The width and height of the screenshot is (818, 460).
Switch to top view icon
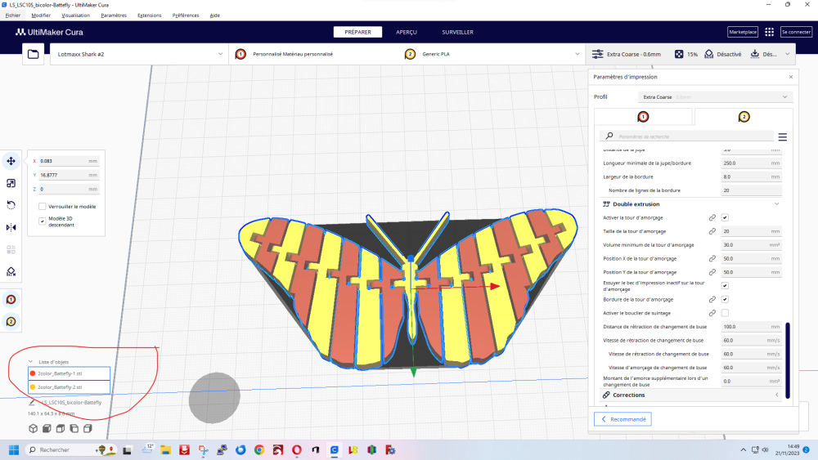(x=60, y=428)
